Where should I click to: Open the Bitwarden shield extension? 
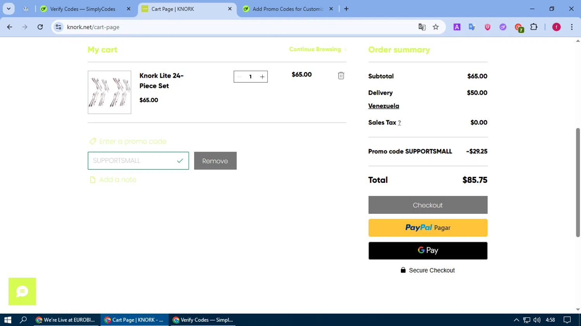[488, 27]
